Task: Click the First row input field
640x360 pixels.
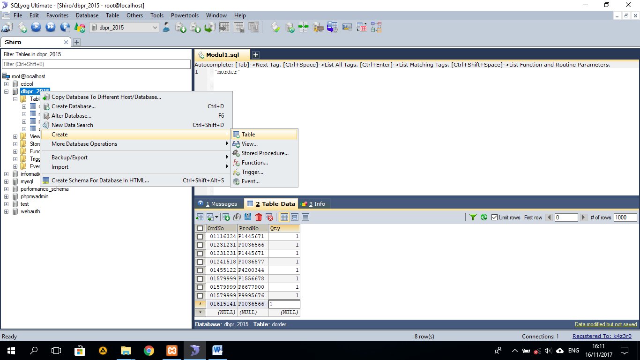Action: coord(566,217)
